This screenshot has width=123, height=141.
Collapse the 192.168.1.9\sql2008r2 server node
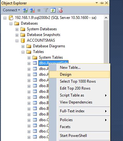5,18
